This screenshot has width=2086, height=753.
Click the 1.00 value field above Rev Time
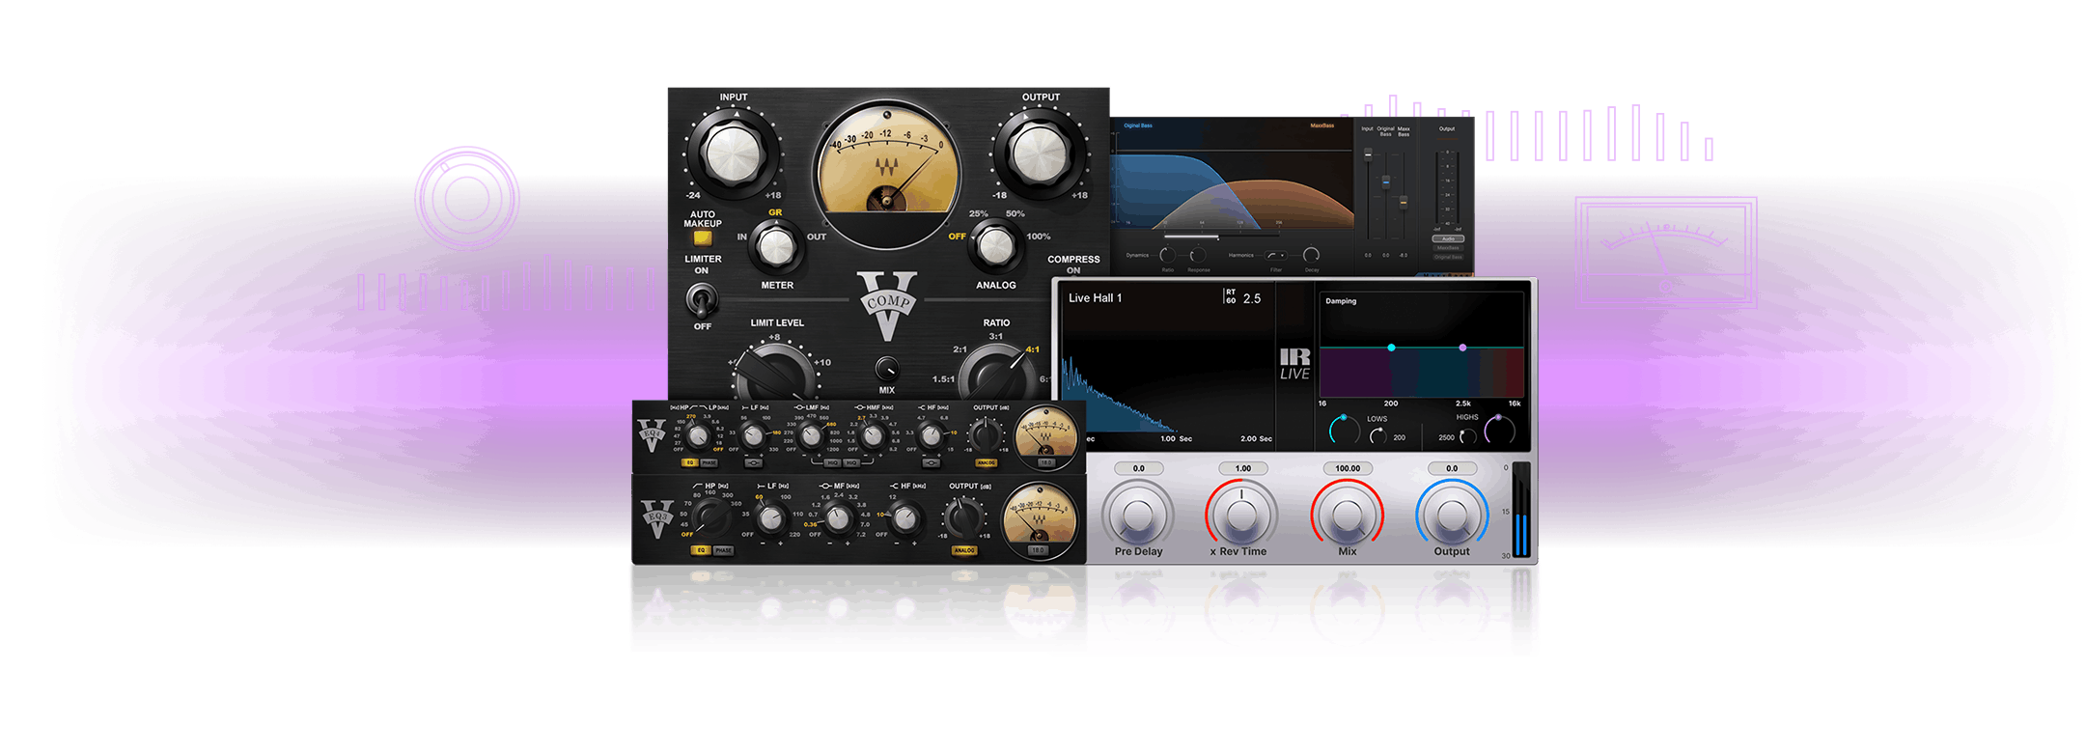[x=1242, y=468]
